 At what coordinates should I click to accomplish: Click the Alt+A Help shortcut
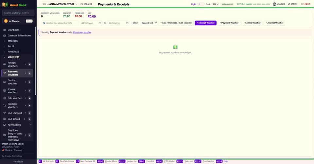coord(222,161)
